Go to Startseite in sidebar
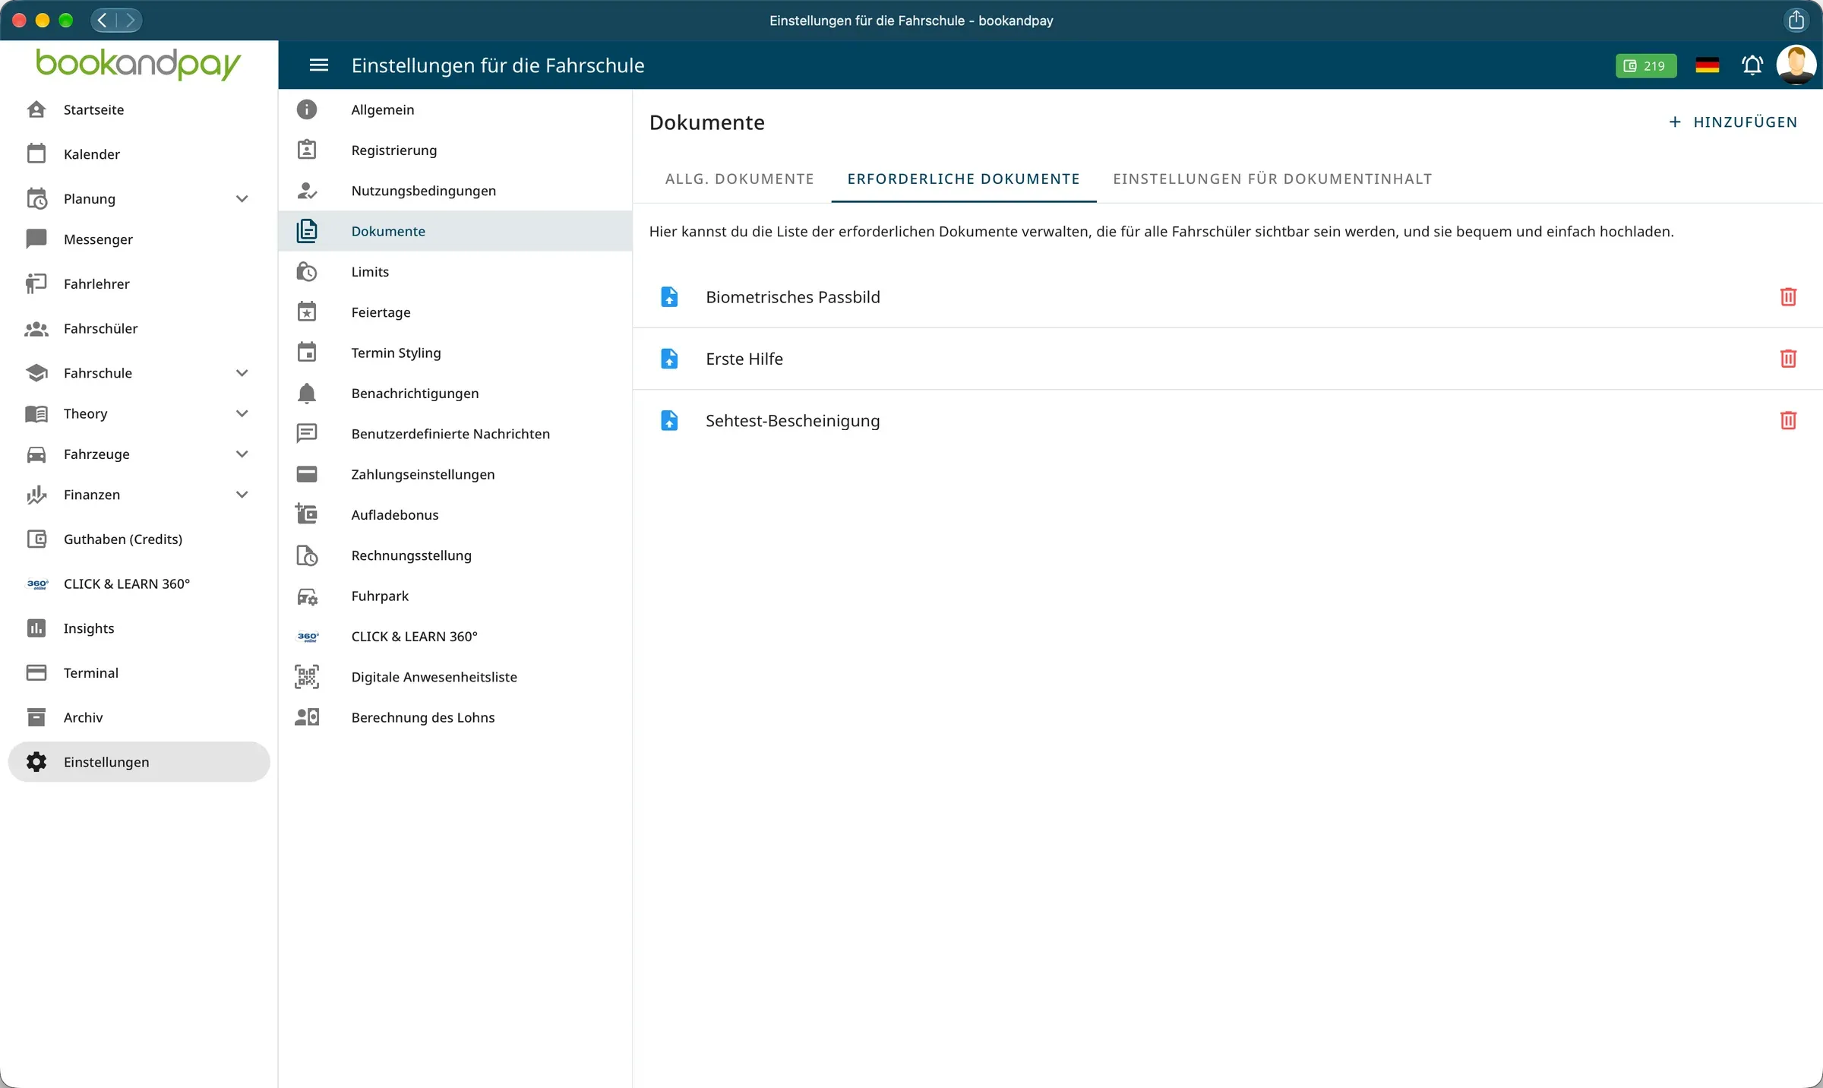Viewport: 1823px width, 1088px height. pos(139,109)
